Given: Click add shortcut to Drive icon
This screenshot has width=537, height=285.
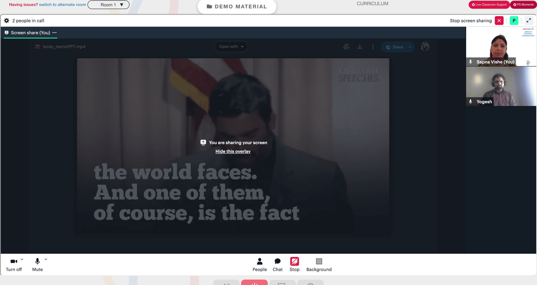Looking at the screenshot, I should point(346,47).
